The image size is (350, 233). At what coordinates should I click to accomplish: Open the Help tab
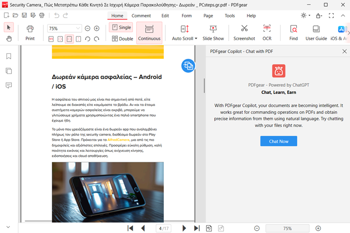[x=251, y=15]
